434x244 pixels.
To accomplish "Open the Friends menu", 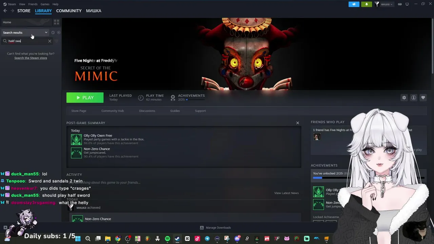I will pyautogui.click(x=33, y=4).
